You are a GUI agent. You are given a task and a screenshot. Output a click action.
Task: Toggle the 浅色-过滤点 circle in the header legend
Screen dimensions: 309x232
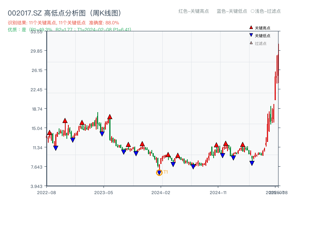pos(253,11)
